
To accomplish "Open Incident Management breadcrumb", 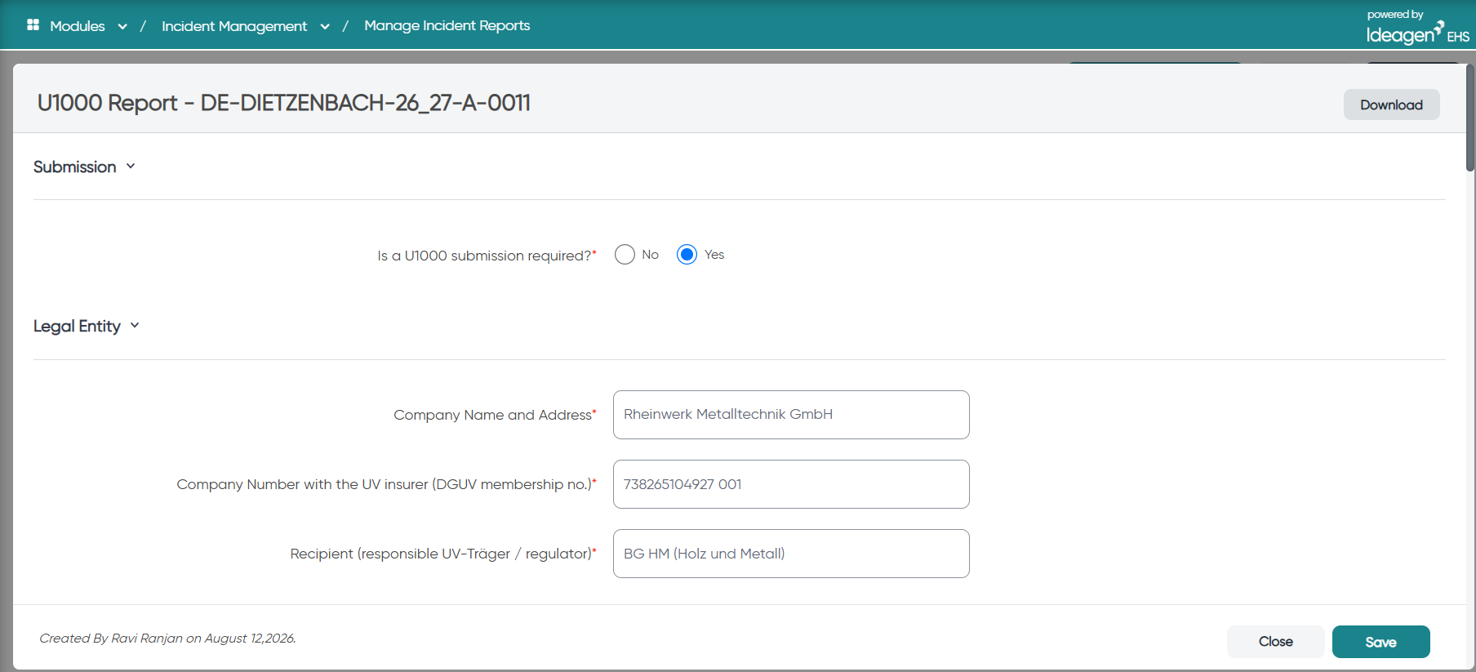I will pyautogui.click(x=234, y=26).
